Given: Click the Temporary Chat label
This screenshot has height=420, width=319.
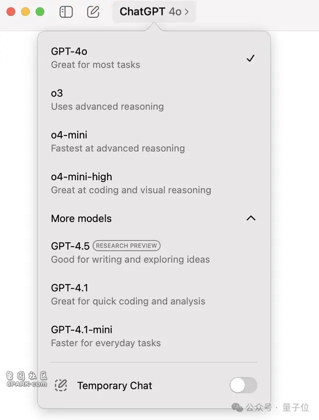Looking at the screenshot, I should click(x=115, y=386).
